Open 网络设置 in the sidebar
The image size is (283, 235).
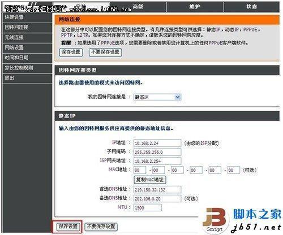27,48
